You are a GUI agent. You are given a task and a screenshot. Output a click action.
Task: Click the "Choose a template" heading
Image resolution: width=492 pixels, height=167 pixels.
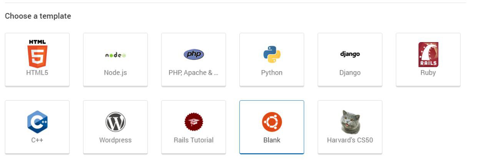[x=38, y=16]
